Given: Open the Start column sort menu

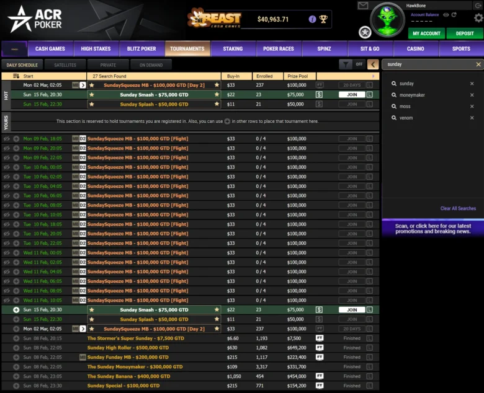Looking at the screenshot, I should tap(16, 76).
